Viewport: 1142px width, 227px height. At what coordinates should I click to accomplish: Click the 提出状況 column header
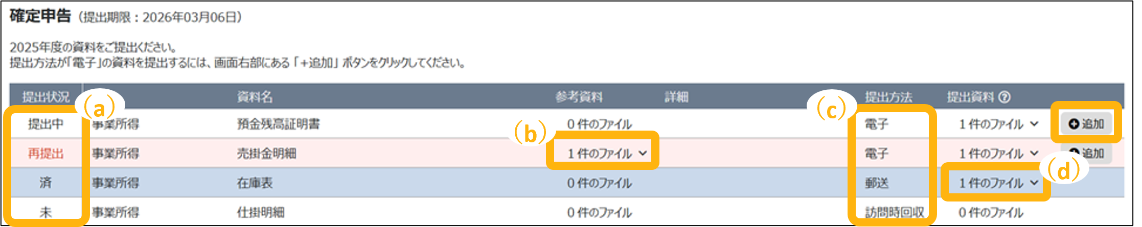point(45,97)
